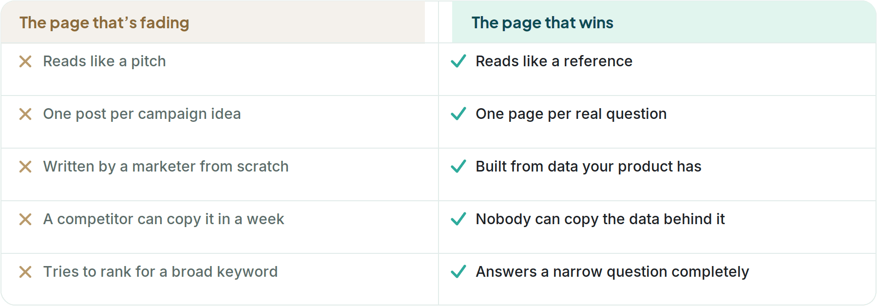Click text One post per campaign idea
The image size is (877, 306).
(x=142, y=114)
